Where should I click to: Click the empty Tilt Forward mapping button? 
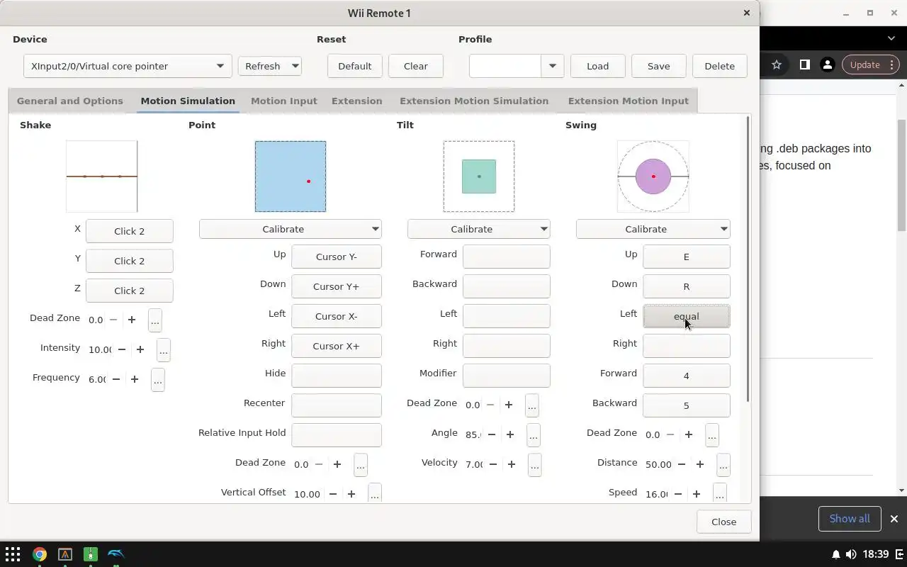pyautogui.click(x=507, y=257)
